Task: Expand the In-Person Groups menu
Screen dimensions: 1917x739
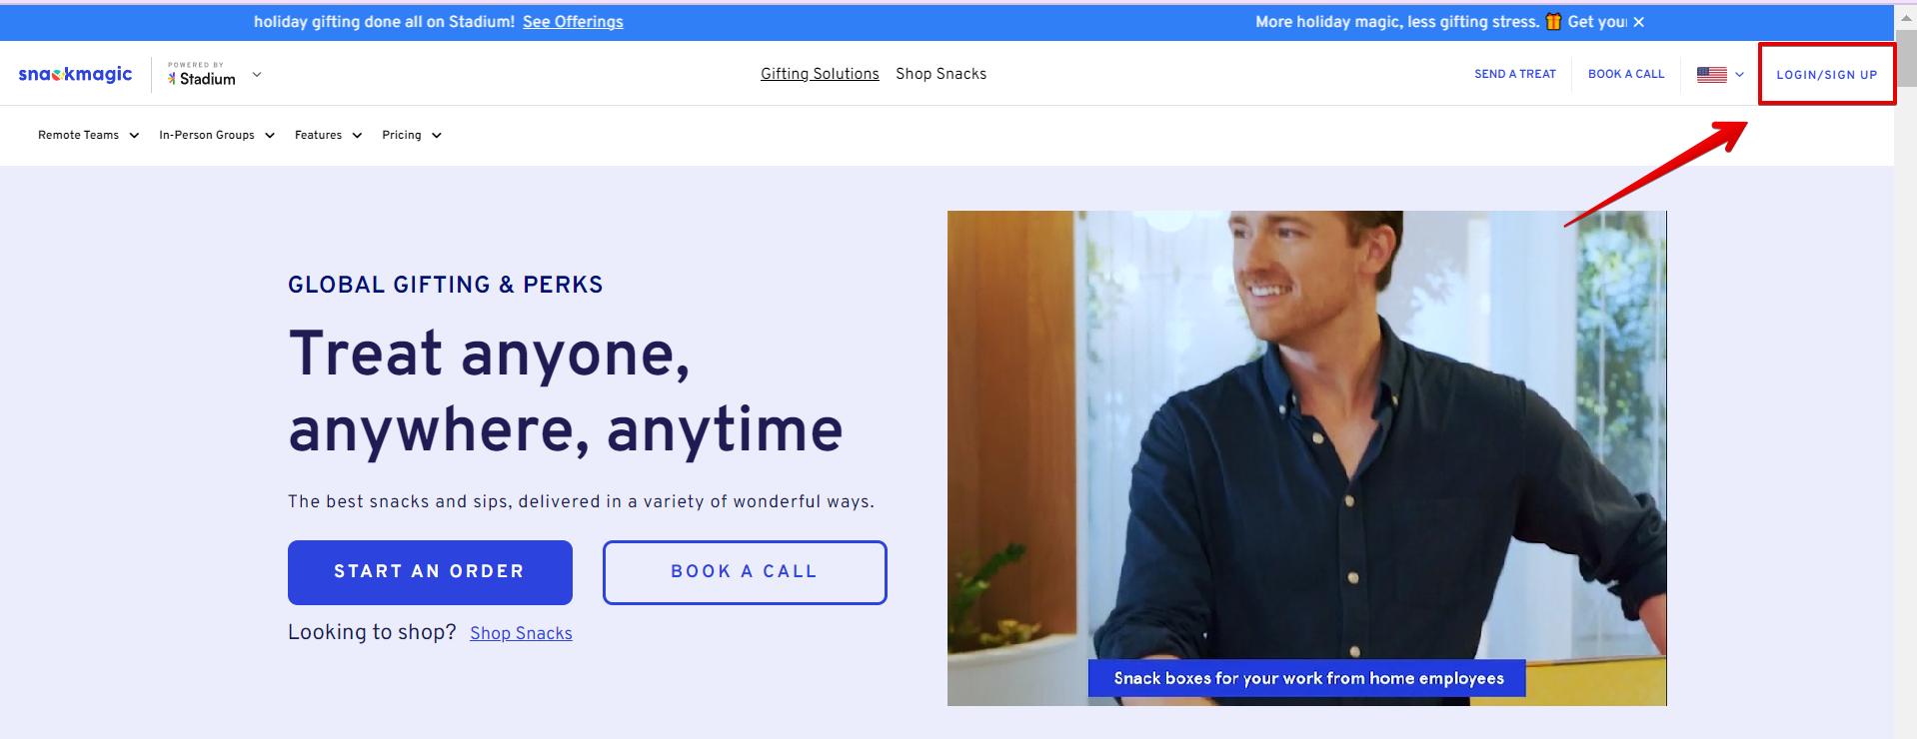Action: tap(217, 135)
